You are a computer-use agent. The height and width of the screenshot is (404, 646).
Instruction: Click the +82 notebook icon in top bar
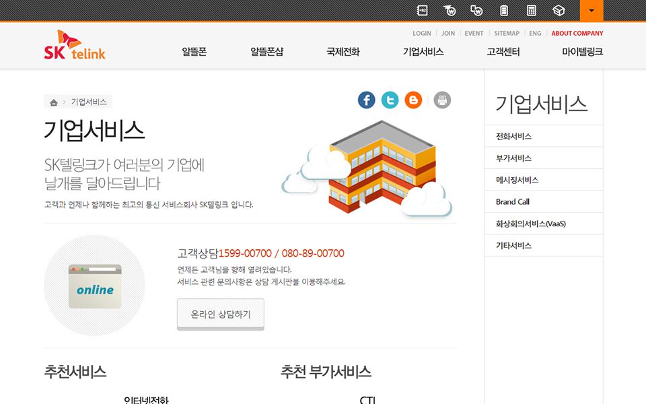click(423, 10)
